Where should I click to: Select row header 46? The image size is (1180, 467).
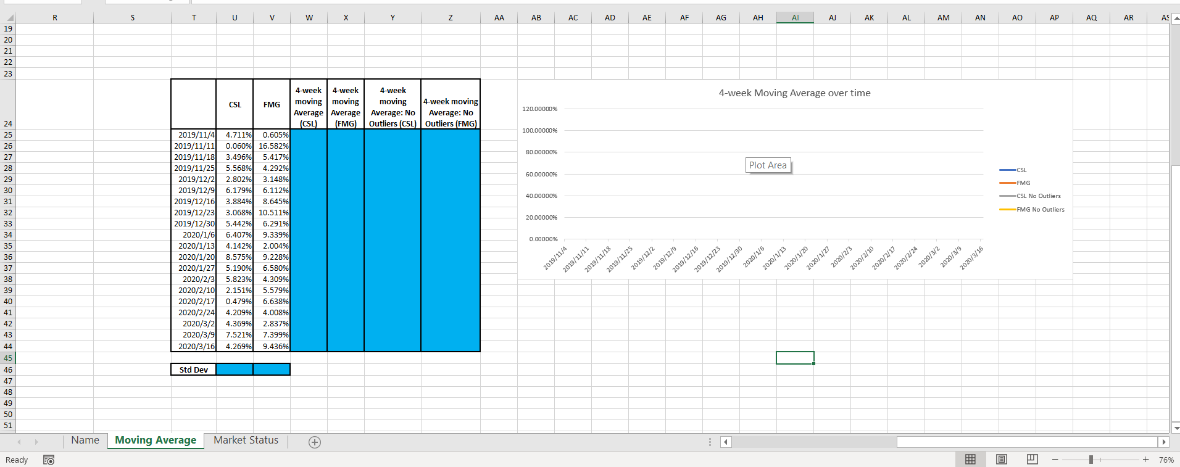pos(8,370)
